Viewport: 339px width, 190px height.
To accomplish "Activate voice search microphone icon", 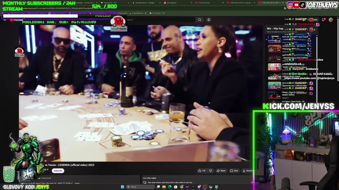I will pyautogui.click(x=209, y=20).
